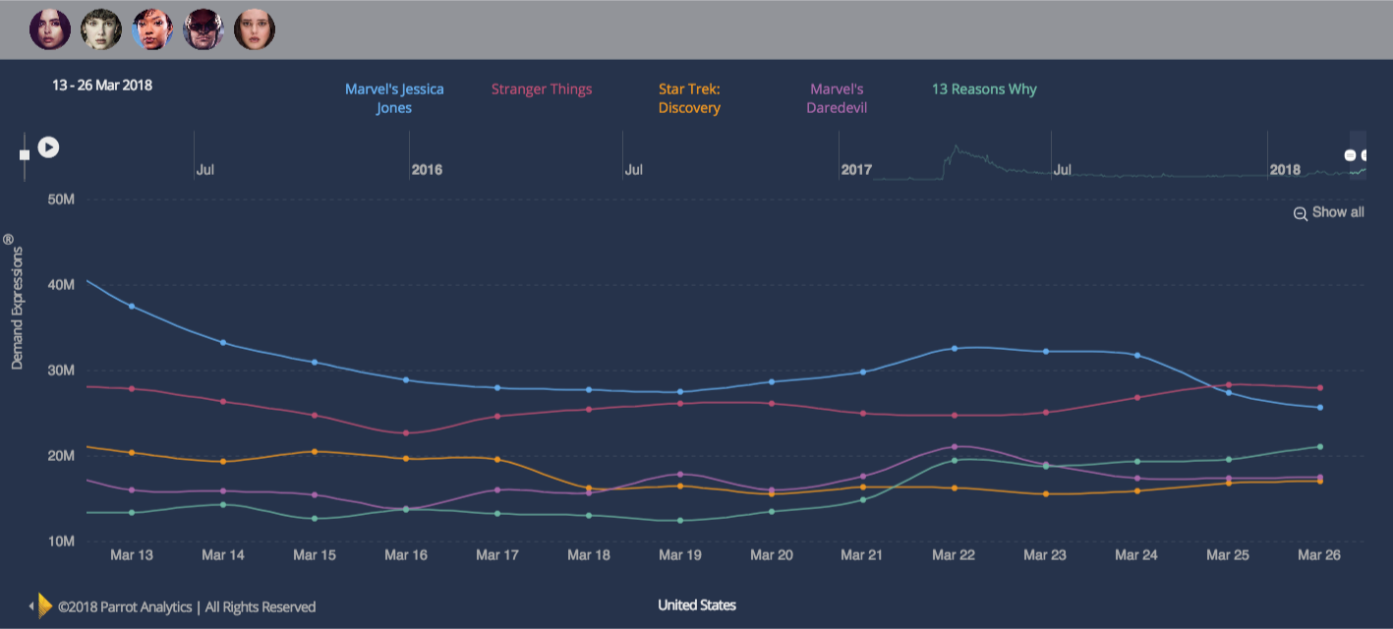Click the 50M y-axis label
This screenshot has height=629, width=1393.
pyautogui.click(x=61, y=200)
